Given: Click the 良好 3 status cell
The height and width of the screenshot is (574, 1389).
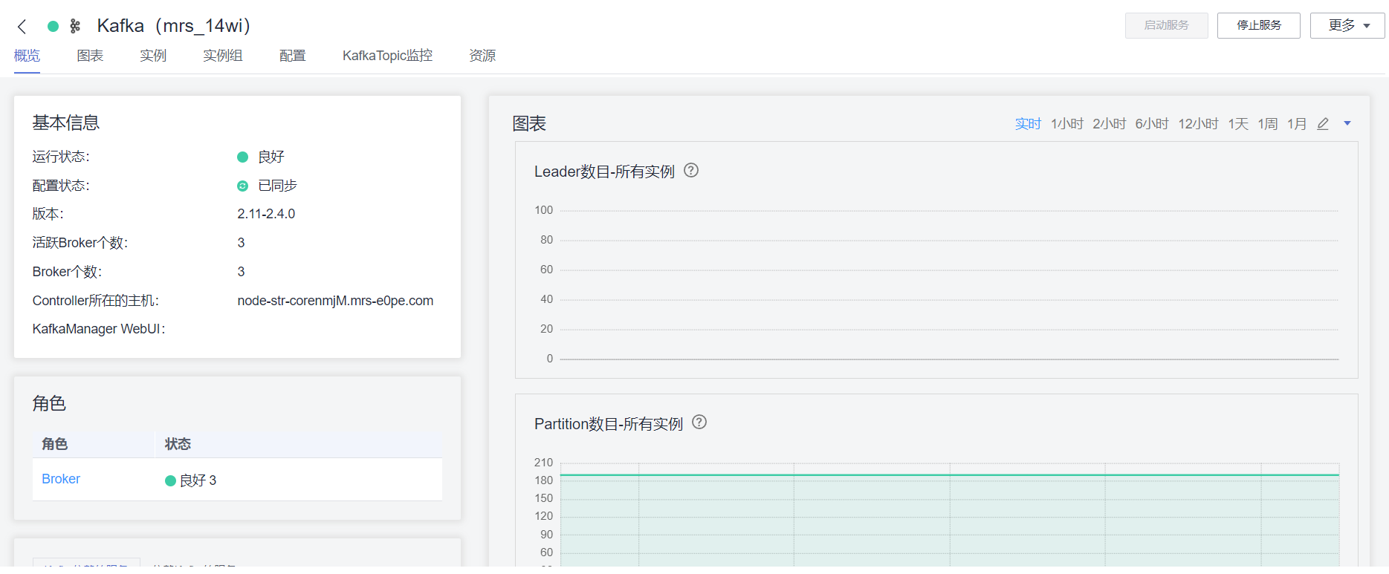Looking at the screenshot, I should tap(191, 480).
